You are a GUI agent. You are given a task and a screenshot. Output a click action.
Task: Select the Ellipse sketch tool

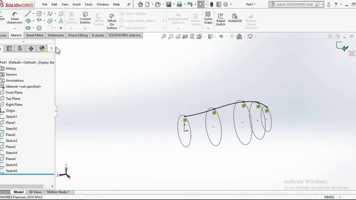tap(50, 21)
